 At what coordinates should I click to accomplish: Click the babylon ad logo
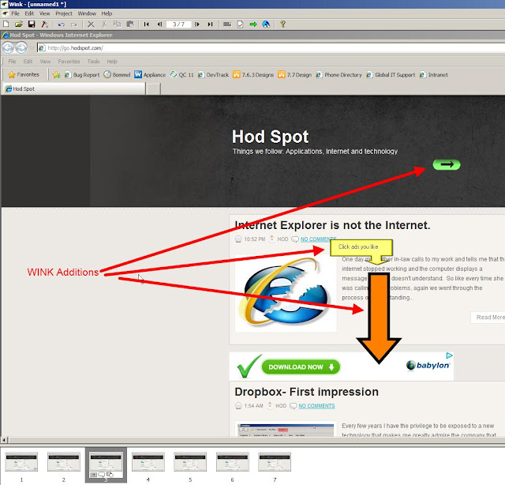coord(428,366)
